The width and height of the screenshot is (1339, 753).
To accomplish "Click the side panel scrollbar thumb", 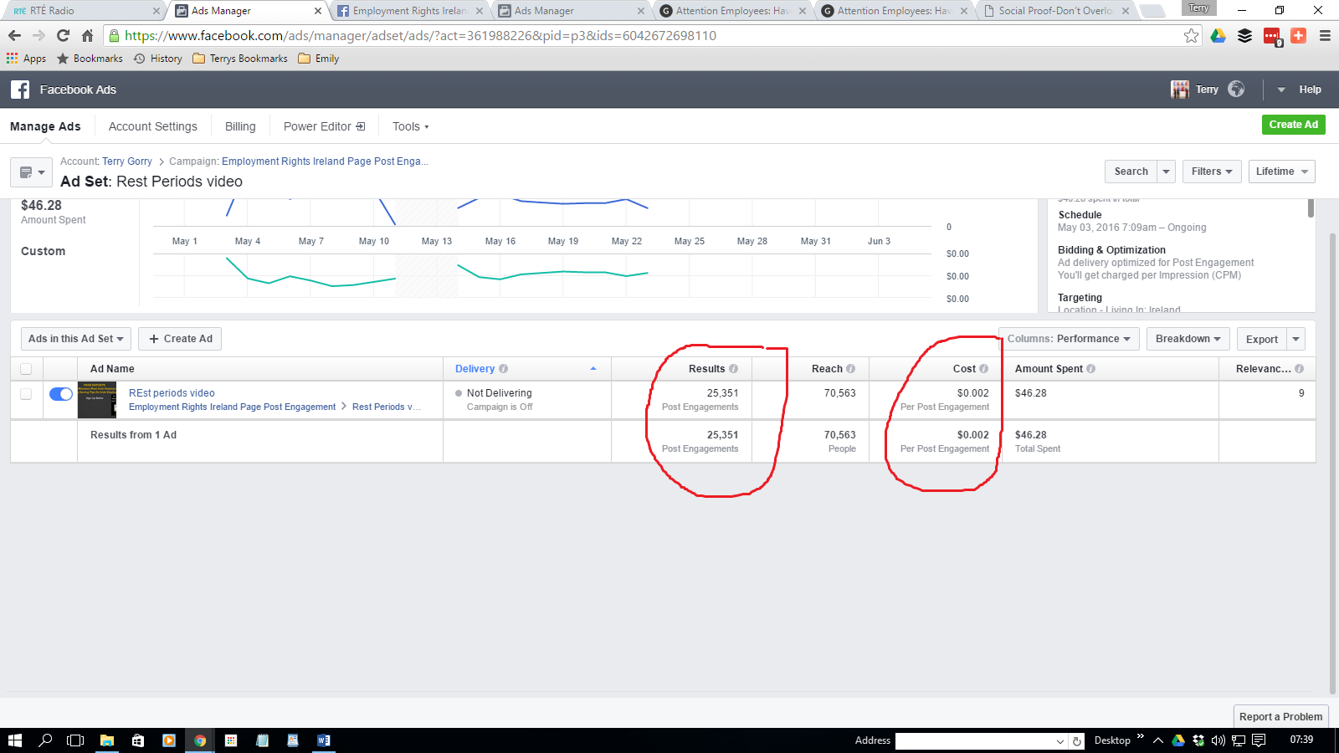I will pyautogui.click(x=1311, y=207).
